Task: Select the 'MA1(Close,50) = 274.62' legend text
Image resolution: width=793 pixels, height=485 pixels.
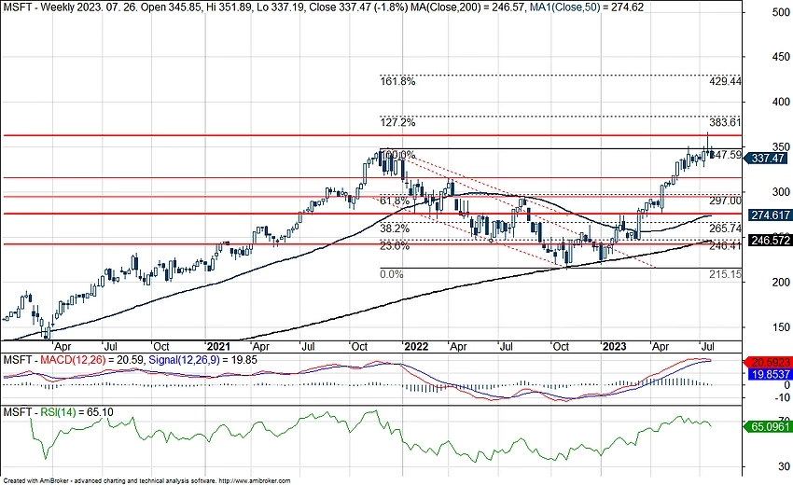Action: pyautogui.click(x=587, y=7)
